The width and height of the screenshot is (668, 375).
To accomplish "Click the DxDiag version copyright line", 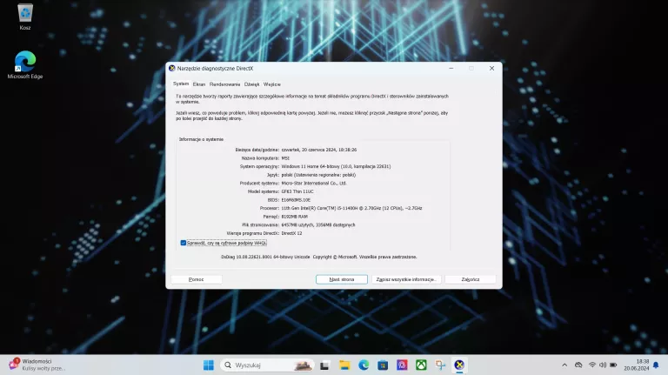I will coord(319,257).
